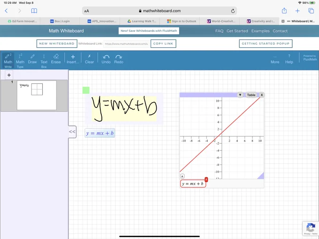Clear the whiteboard

[89, 59]
